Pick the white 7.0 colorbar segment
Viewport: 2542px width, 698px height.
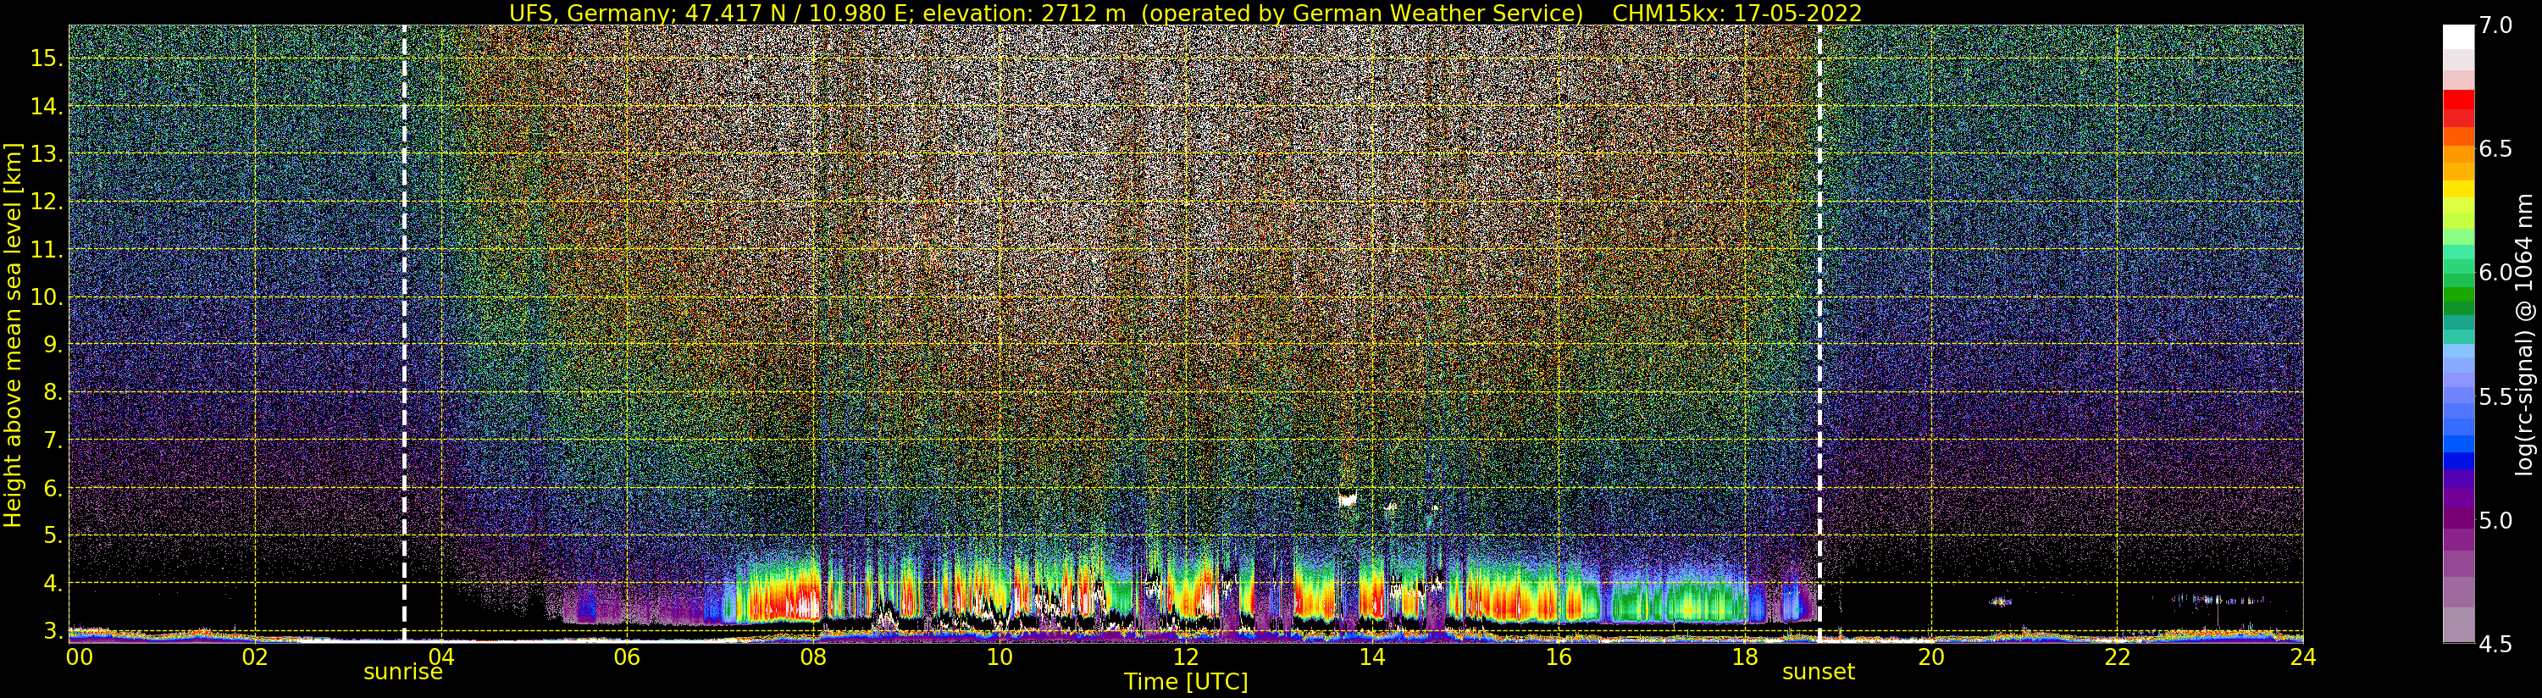2458,36
